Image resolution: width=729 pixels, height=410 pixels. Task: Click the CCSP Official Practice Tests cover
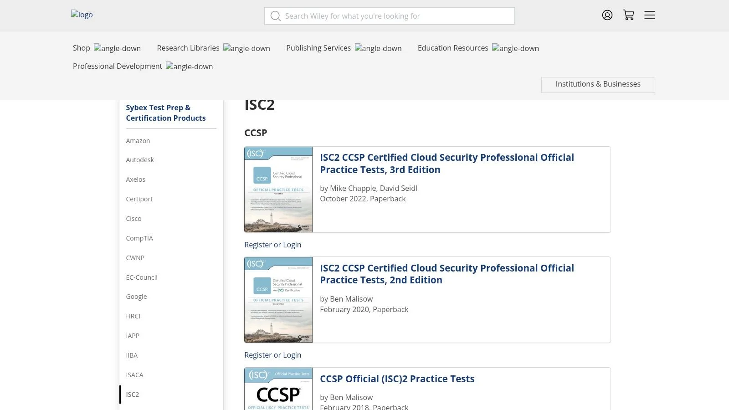[278, 389]
